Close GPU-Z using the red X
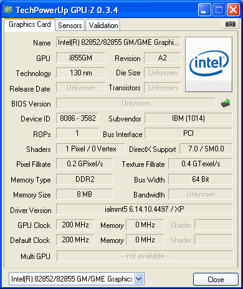Viewport: 243px width, 289px height. click(233, 9)
